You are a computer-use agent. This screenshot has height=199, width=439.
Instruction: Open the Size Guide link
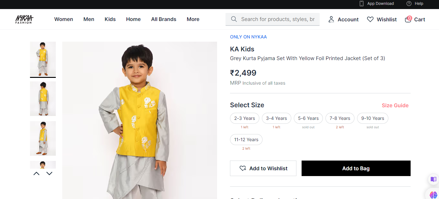(x=395, y=105)
